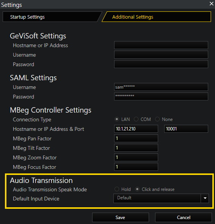Click the SAML Password field
215x224 pixels.
[161, 96]
